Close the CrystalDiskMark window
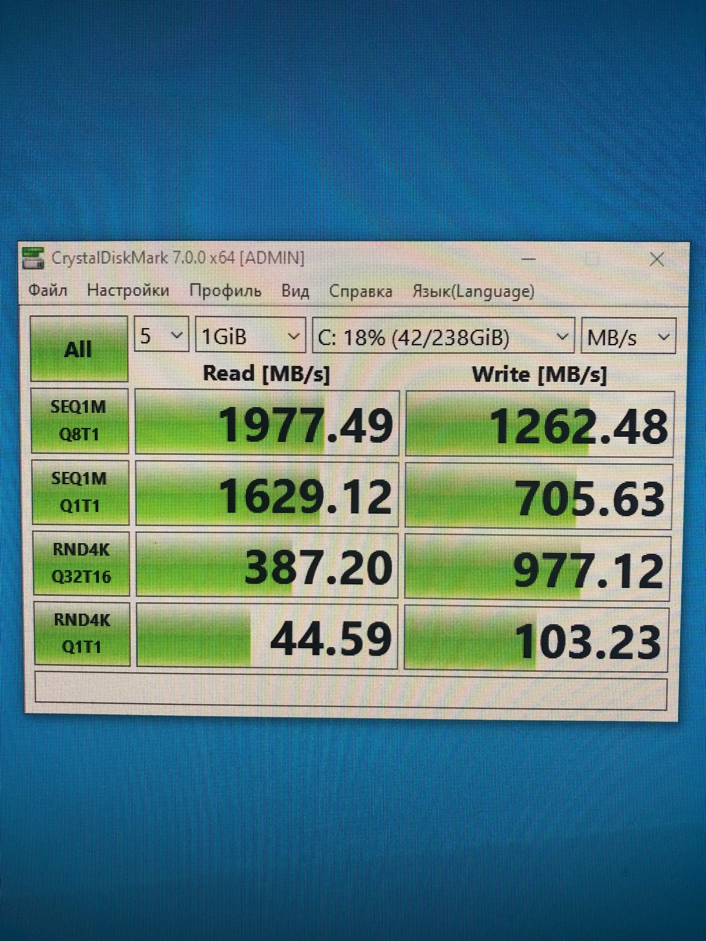This screenshot has width=706, height=941. [657, 259]
